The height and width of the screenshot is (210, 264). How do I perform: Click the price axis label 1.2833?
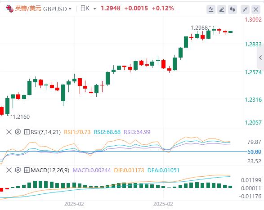(253, 45)
